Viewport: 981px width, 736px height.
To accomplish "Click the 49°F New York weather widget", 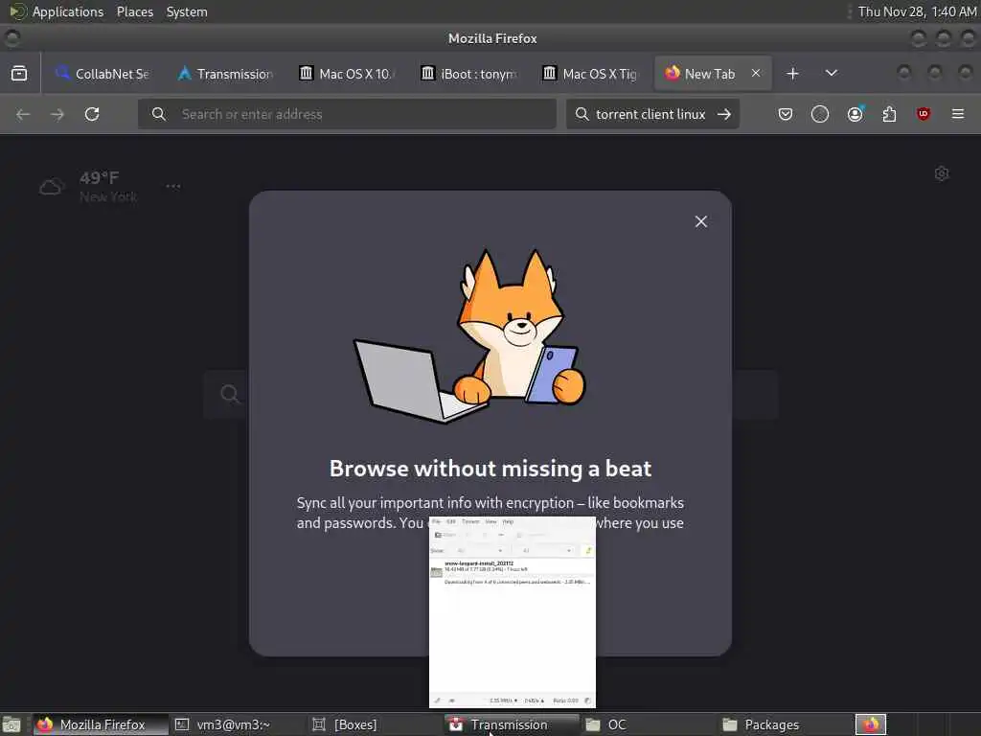I will point(89,187).
